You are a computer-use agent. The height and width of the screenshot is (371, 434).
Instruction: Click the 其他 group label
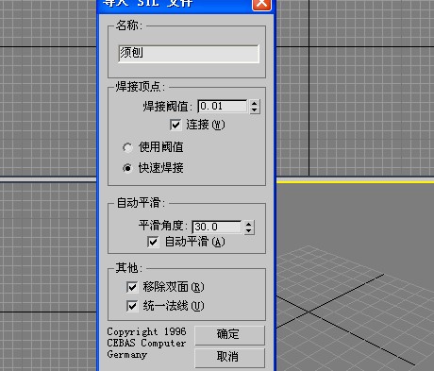pos(128,268)
